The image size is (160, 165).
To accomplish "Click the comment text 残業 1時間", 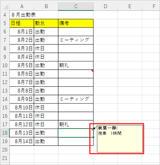I will pos(110,133).
